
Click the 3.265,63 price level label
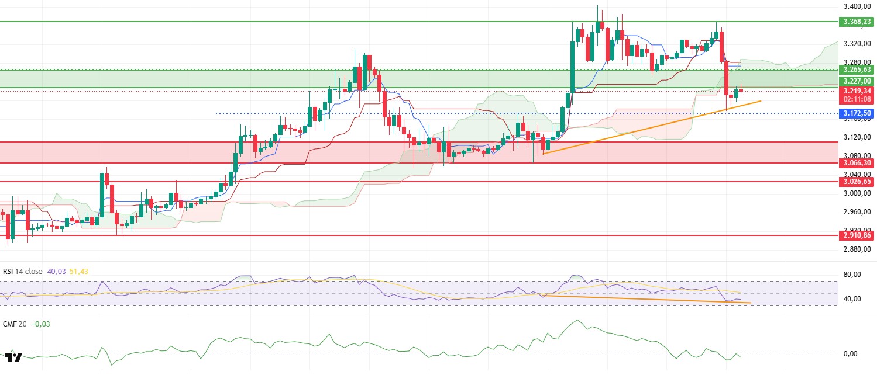click(856, 70)
